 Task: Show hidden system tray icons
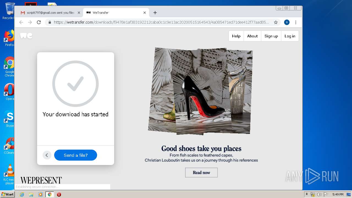point(307,194)
